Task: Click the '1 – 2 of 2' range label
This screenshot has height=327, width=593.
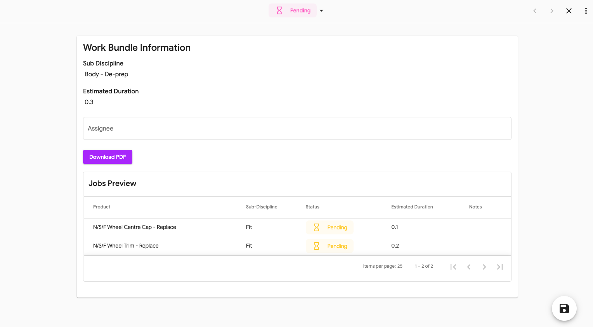Action: click(424, 266)
